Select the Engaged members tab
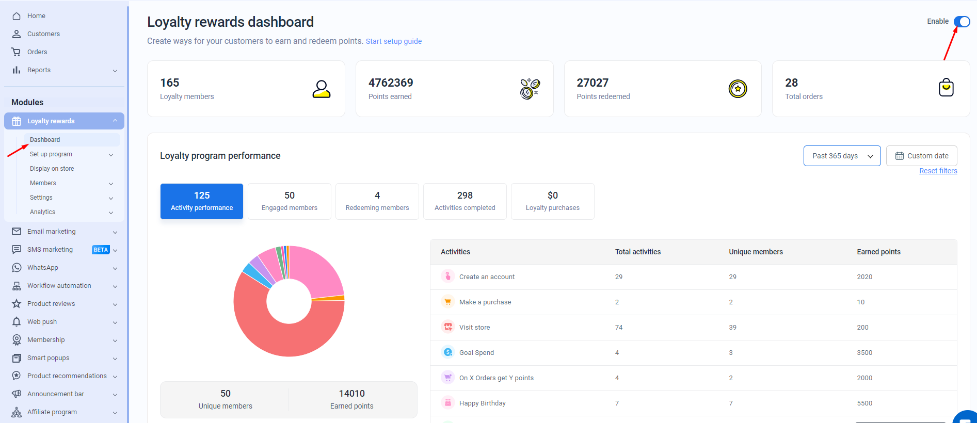The image size is (977, 423). pyautogui.click(x=290, y=201)
